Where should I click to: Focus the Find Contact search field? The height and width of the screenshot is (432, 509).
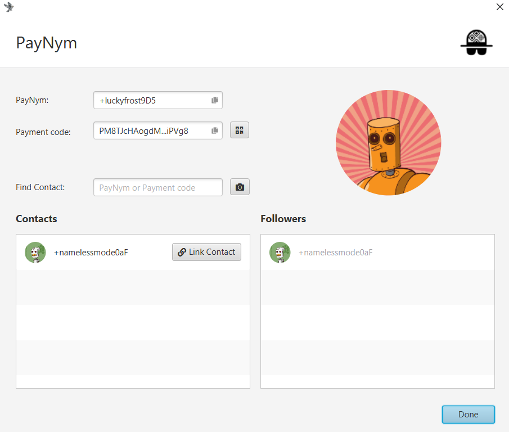157,187
